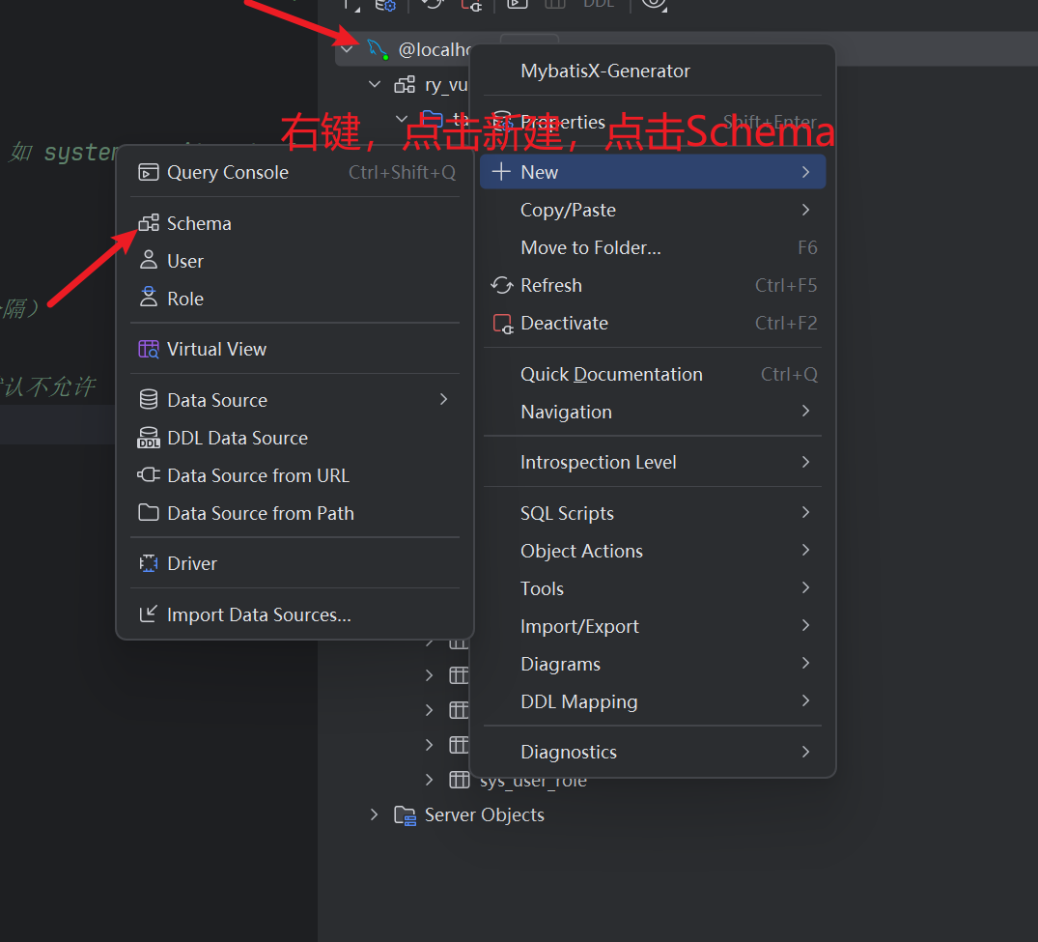Choose Move to Folder... menu entry
The height and width of the screenshot is (942, 1038).
click(x=653, y=247)
